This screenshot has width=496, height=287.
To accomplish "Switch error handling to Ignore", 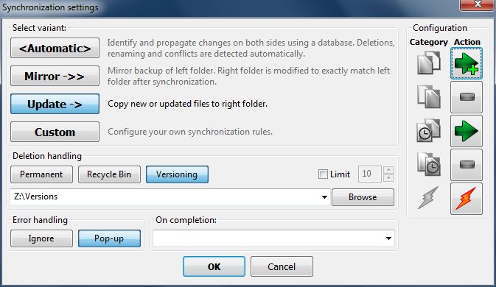I will (41, 238).
